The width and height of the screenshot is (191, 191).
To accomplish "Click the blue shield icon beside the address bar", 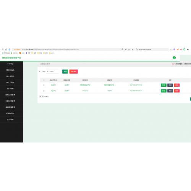I will tap(10, 49).
